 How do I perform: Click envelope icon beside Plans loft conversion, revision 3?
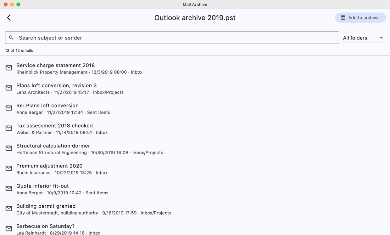pos(9,88)
